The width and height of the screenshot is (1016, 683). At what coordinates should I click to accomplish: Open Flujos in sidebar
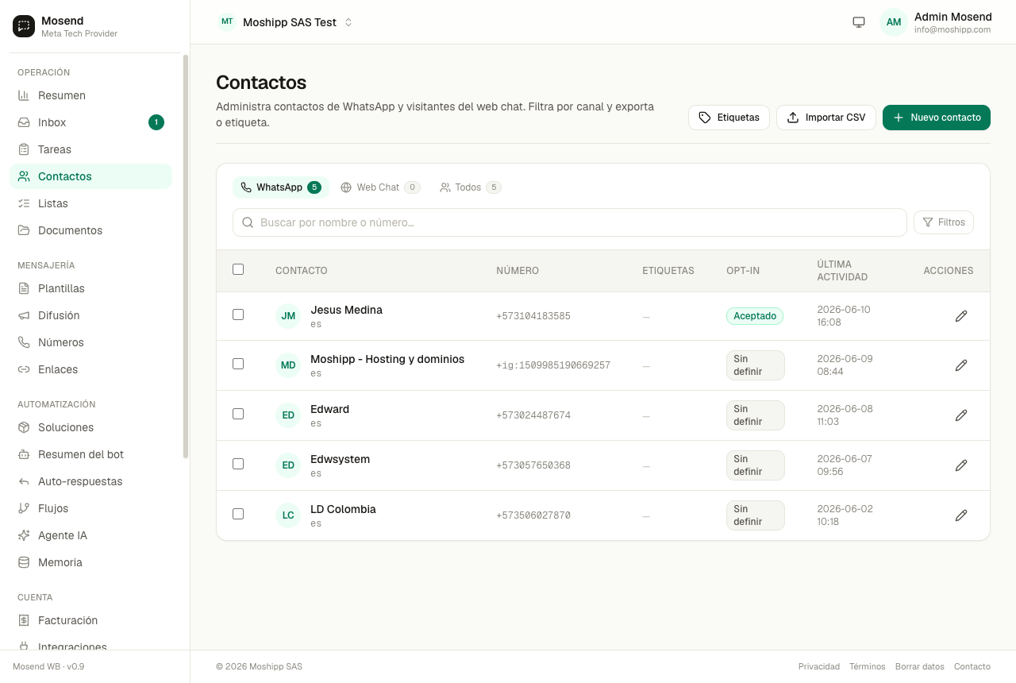click(90, 508)
